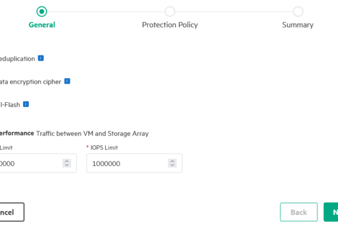
Task: Open info icon beside Data encryption cipher
Action: coord(67,81)
